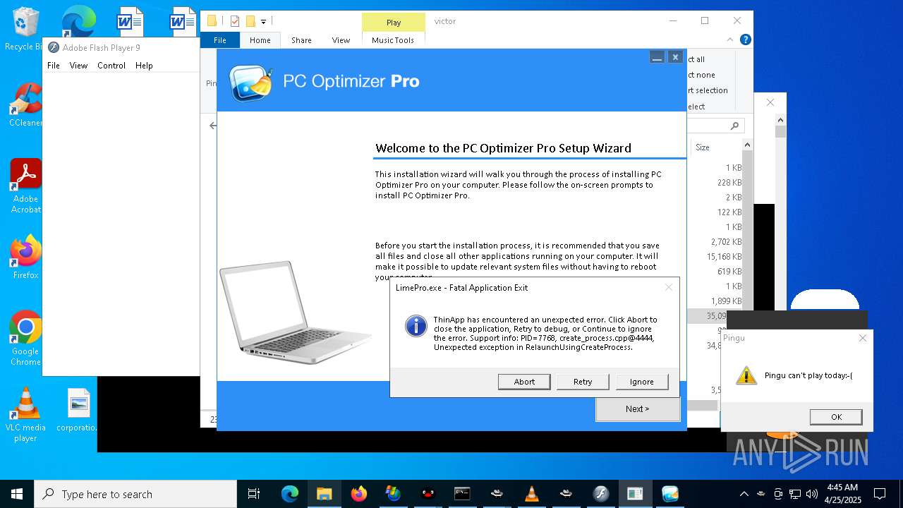Open Recycle Bin desktop icon

24,28
